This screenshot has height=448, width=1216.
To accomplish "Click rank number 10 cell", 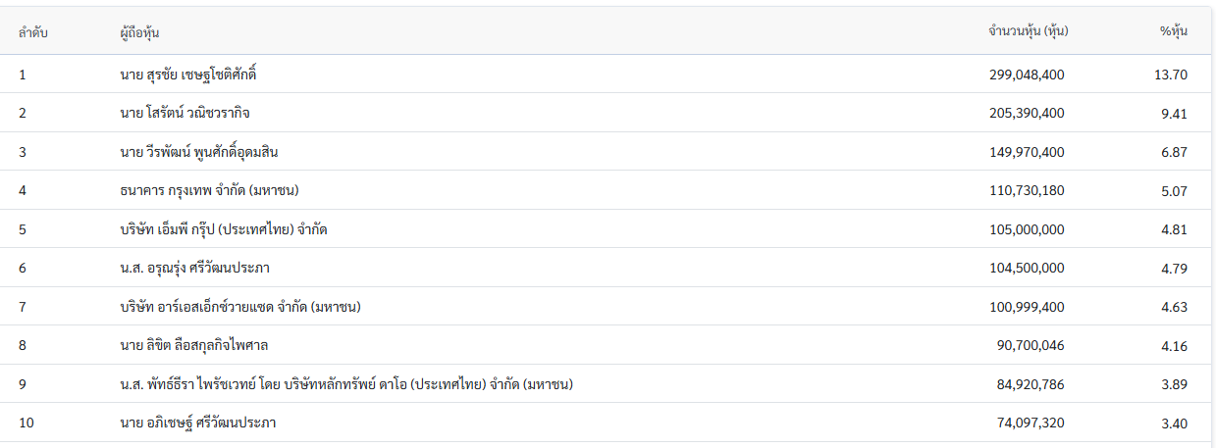I will pos(26,423).
